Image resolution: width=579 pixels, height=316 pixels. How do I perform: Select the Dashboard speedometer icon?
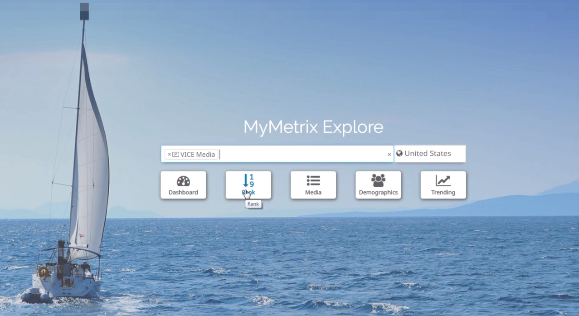pos(183,180)
